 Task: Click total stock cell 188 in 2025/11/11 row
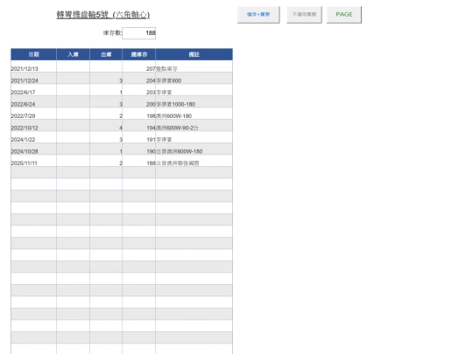(x=138, y=161)
